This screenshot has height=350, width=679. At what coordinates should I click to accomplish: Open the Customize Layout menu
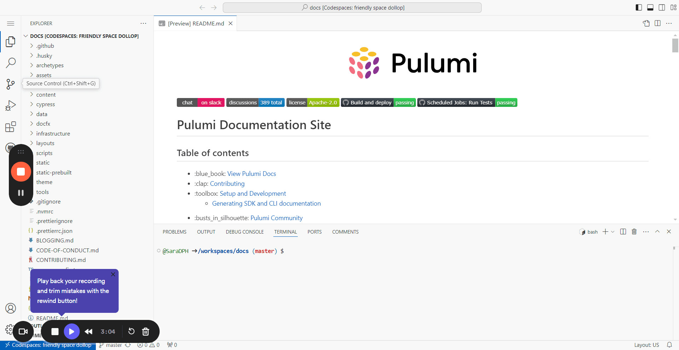click(673, 7)
